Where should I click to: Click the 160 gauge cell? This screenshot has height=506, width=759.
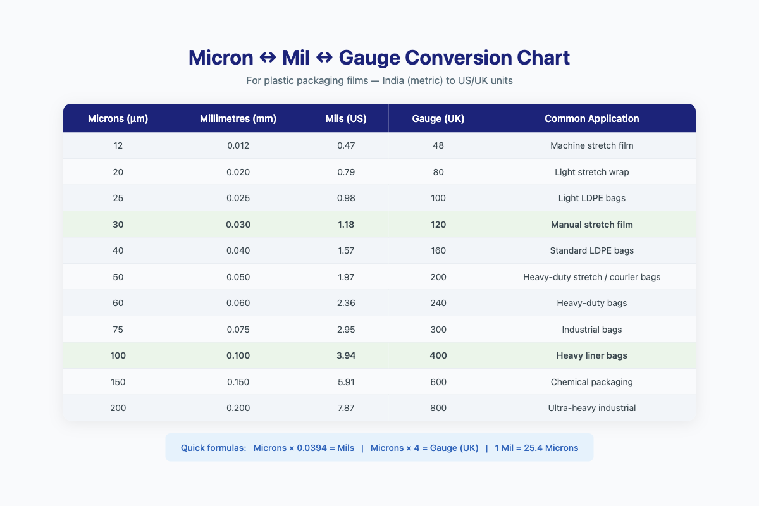click(x=438, y=250)
